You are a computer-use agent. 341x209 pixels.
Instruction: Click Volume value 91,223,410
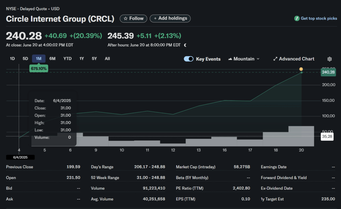click(x=154, y=188)
